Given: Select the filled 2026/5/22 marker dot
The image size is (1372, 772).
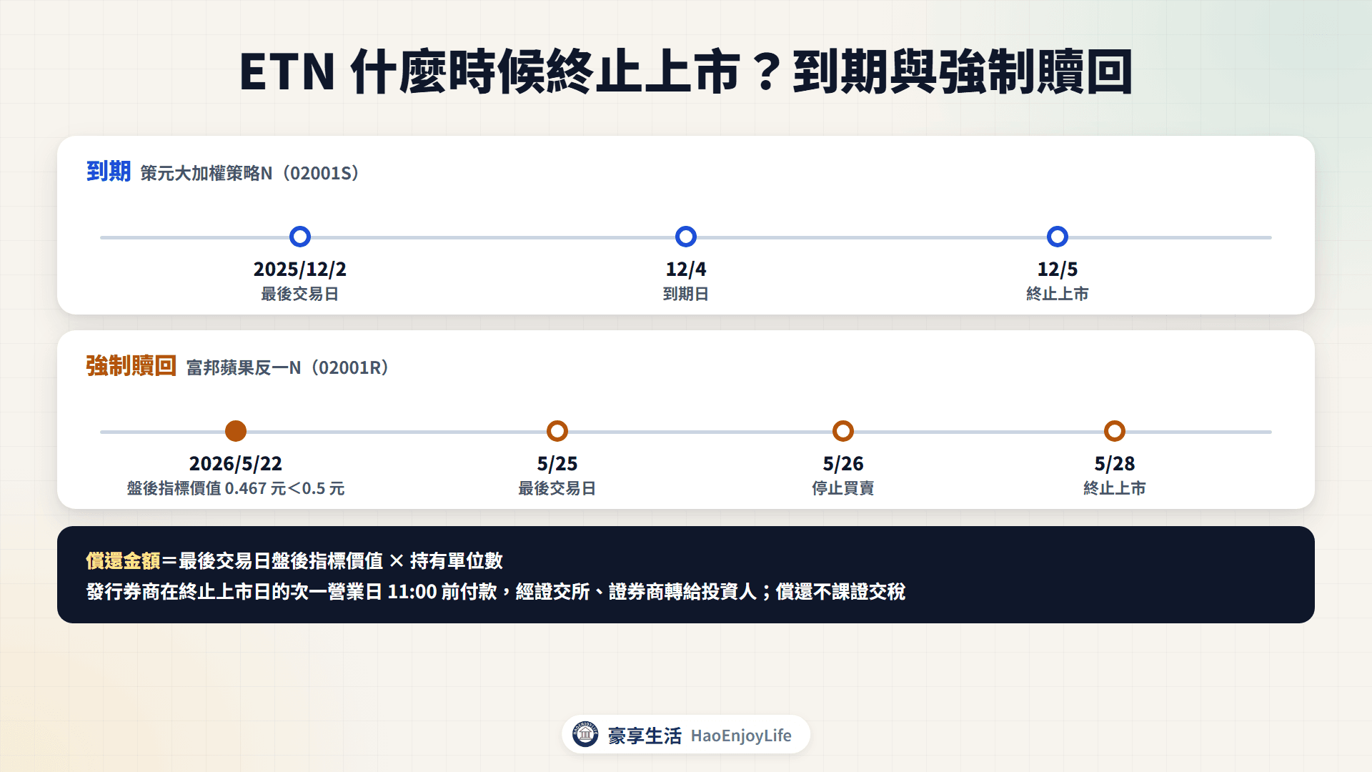Looking at the screenshot, I should [x=236, y=431].
